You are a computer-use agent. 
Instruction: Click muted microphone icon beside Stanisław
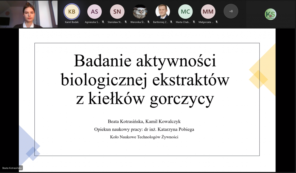(x=126, y=22)
